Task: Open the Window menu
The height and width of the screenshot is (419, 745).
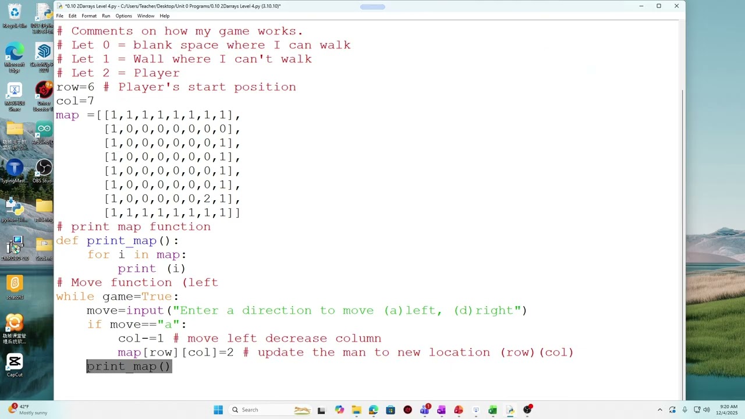Action: click(146, 16)
